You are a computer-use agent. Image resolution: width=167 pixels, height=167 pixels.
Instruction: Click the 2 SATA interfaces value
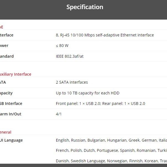point(72,82)
